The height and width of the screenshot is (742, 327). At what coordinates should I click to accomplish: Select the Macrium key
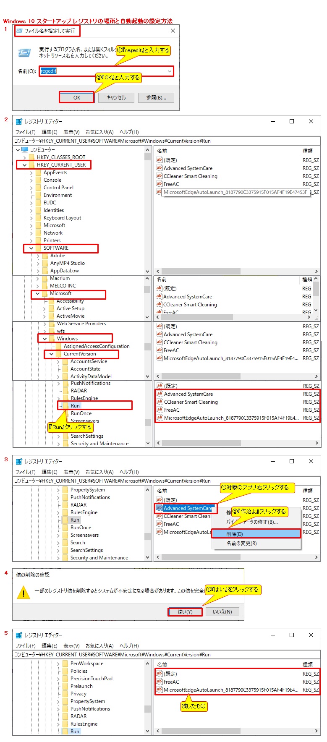(x=60, y=278)
